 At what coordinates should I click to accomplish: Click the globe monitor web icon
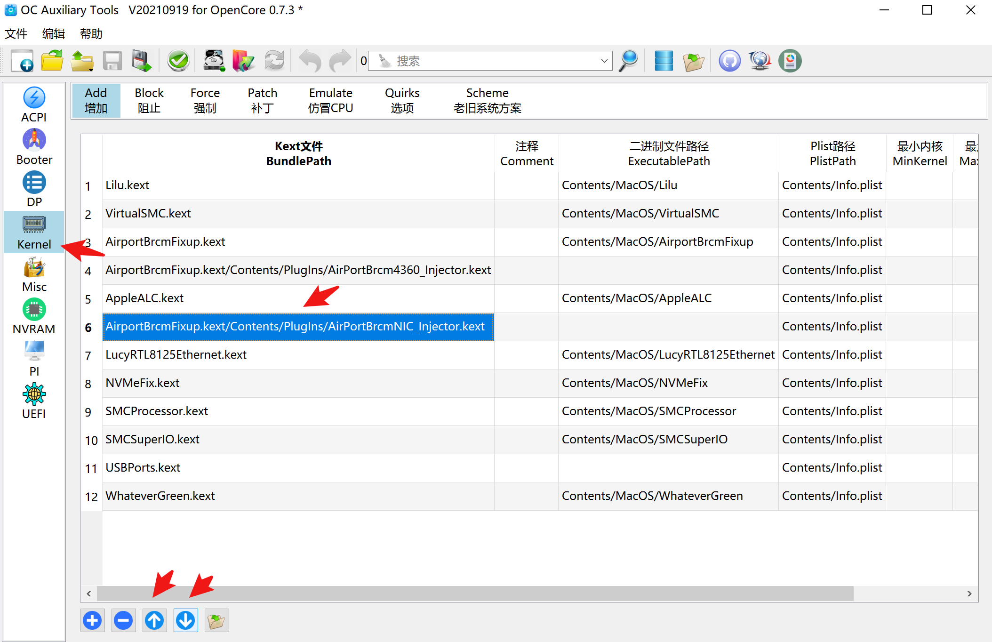760,61
